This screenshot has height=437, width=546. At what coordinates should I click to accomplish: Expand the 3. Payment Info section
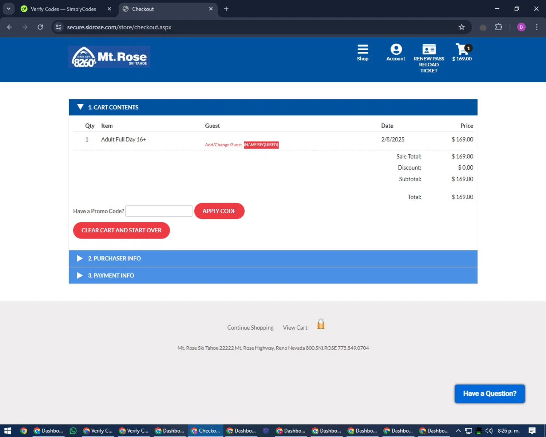pyautogui.click(x=273, y=276)
